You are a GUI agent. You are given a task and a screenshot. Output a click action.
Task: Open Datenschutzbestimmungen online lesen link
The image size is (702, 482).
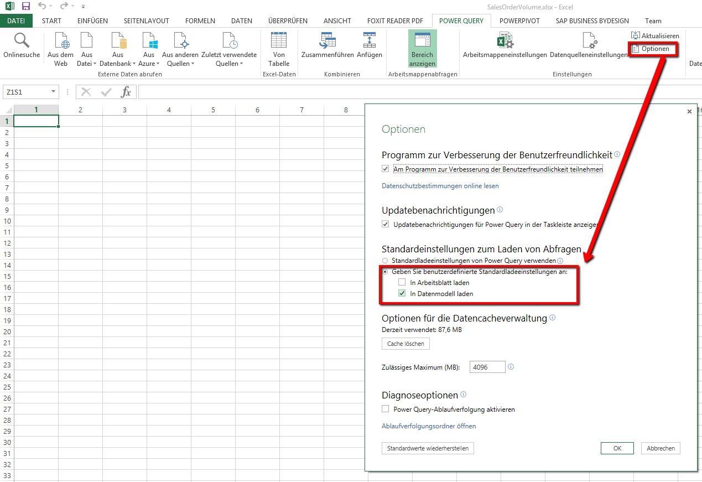(x=440, y=186)
